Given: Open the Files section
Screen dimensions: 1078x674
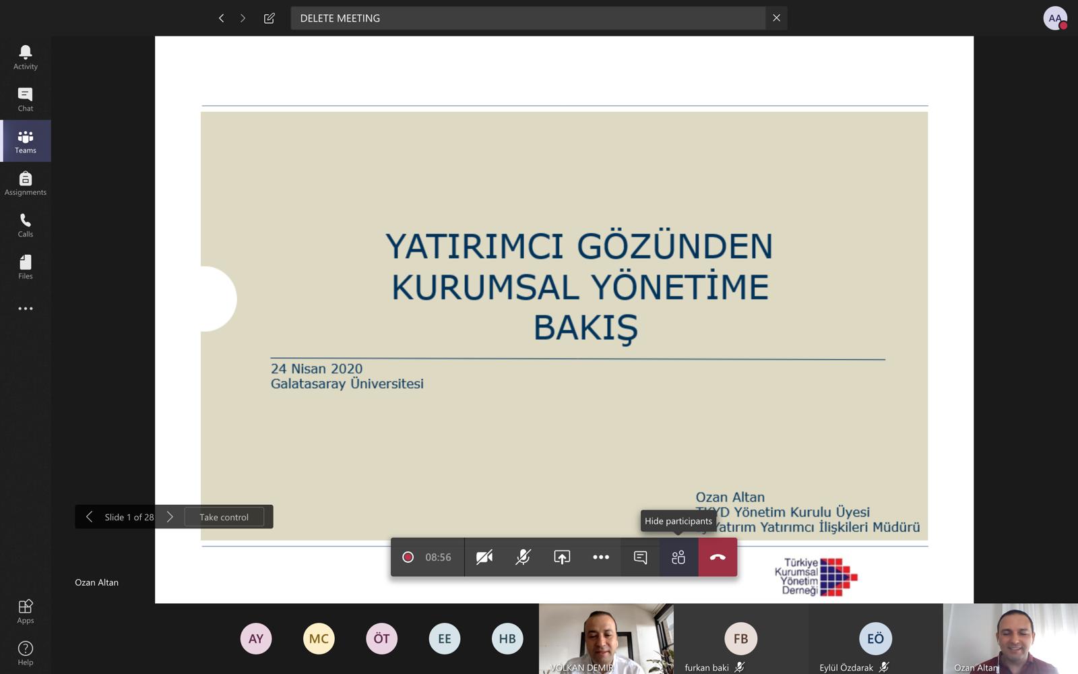Looking at the screenshot, I should (x=26, y=267).
